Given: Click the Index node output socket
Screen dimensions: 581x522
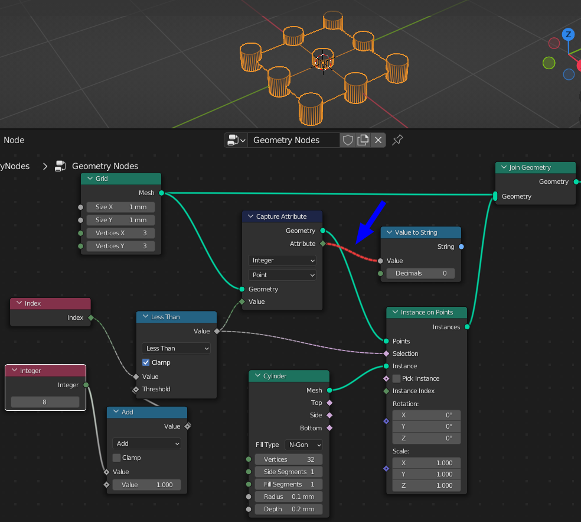Looking at the screenshot, I should (91, 317).
